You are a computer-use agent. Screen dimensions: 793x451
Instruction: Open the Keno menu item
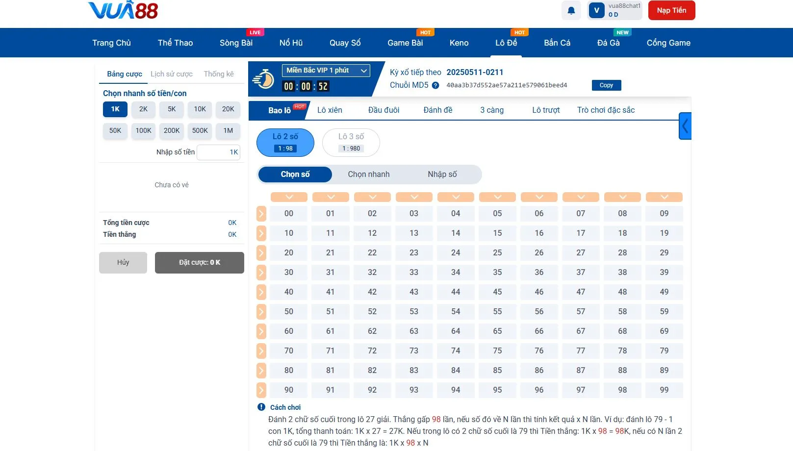tap(459, 43)
